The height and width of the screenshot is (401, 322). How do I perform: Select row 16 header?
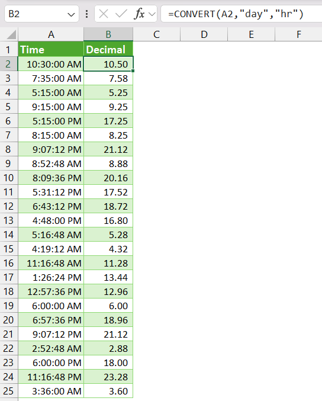(x=9, y=263)
